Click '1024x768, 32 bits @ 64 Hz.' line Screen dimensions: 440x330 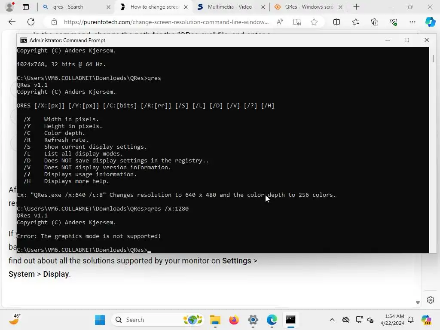point(61,64)
